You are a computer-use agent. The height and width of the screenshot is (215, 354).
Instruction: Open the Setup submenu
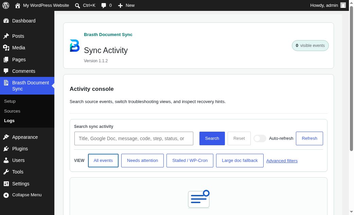coord(10,101)
